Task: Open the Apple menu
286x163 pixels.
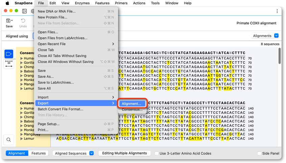Action: (7, 3)
